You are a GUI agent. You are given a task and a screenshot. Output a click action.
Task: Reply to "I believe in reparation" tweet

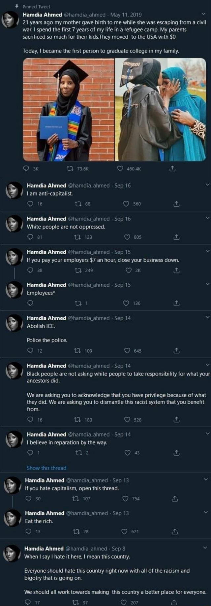tap(30, 453)
